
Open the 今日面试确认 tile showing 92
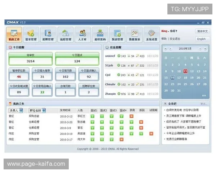point(89,74)
